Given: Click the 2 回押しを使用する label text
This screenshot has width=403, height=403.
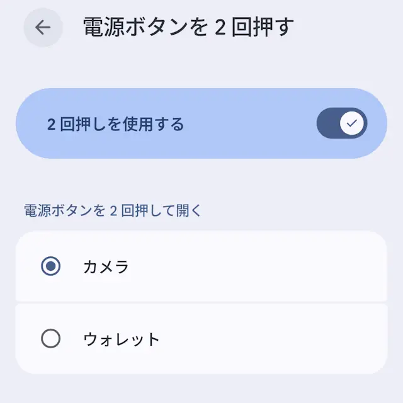Looking at the screenshot, I should (x=115, y=124).
